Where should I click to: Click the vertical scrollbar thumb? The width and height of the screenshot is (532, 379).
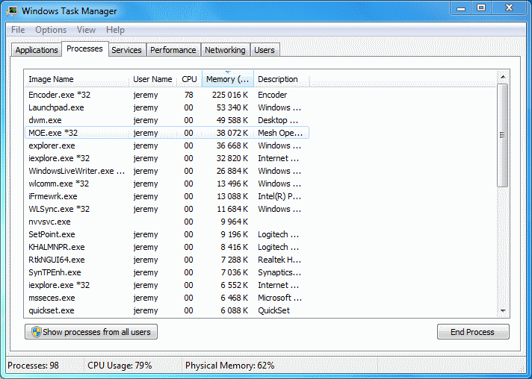tap(503, 136)
